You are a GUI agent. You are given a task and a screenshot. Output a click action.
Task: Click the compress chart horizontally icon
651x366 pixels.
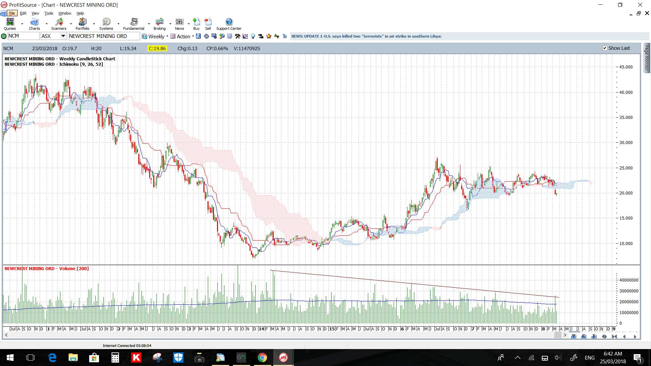coord(614,337)
